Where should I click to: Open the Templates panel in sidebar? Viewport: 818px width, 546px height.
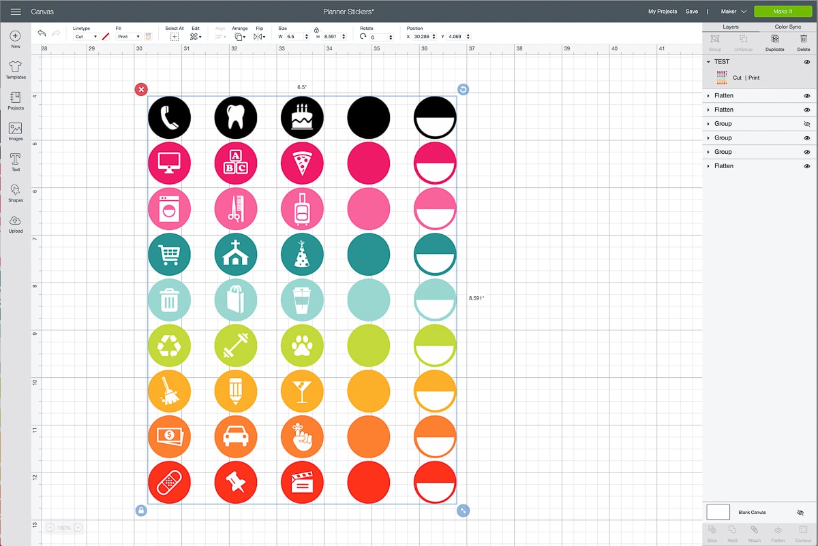(15, 69)
